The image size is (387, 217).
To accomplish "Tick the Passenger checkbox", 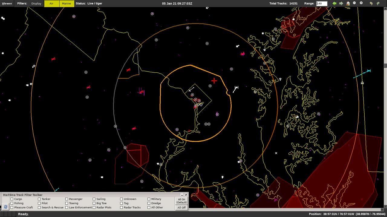I will tap(67, 199).
